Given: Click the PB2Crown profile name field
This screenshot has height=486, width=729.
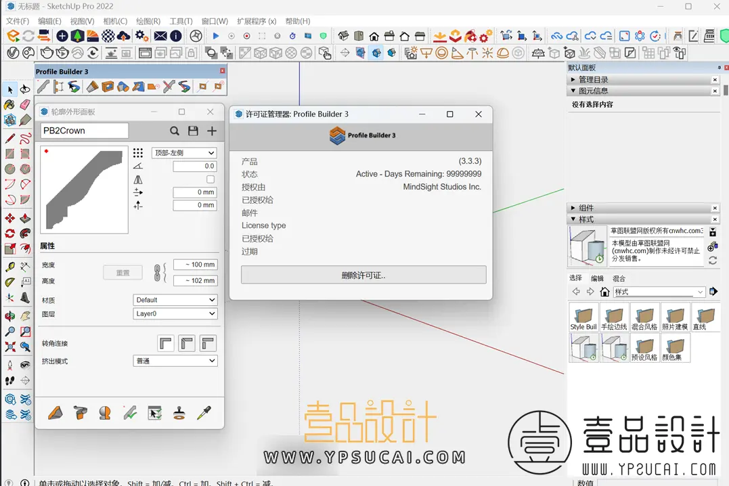Looking at the screenshot, I should [x=84, y=131].
